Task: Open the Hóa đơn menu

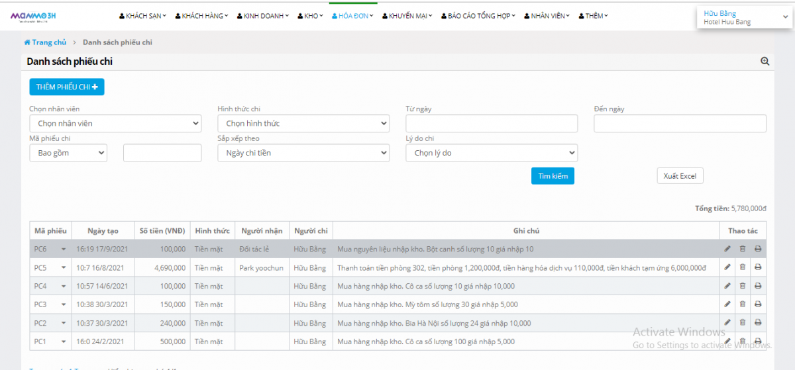Action: [354, 16]
